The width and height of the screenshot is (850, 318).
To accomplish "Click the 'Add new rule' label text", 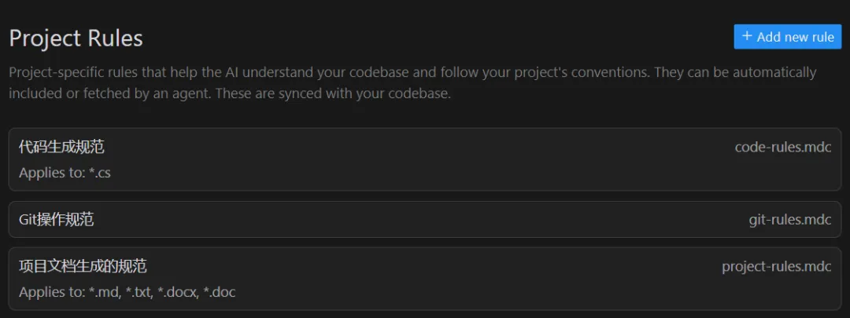I will point(795,37).
